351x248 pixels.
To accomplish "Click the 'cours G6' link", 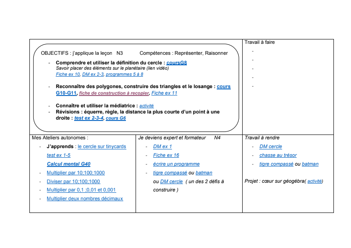I will tap(116, 118).
